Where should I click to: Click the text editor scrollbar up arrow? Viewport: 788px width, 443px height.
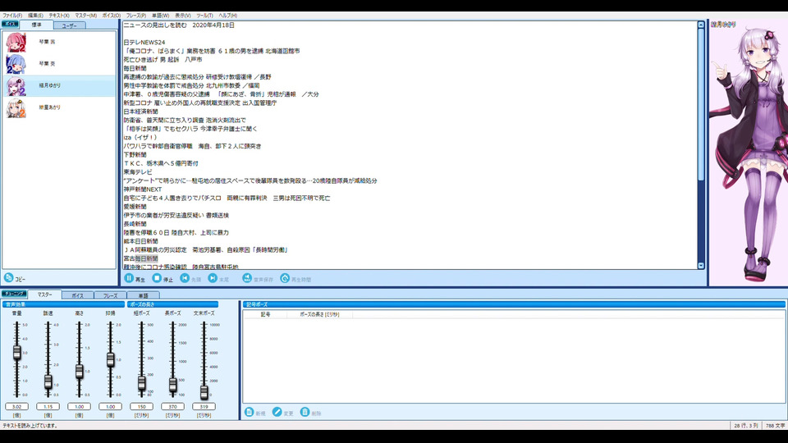701,25
